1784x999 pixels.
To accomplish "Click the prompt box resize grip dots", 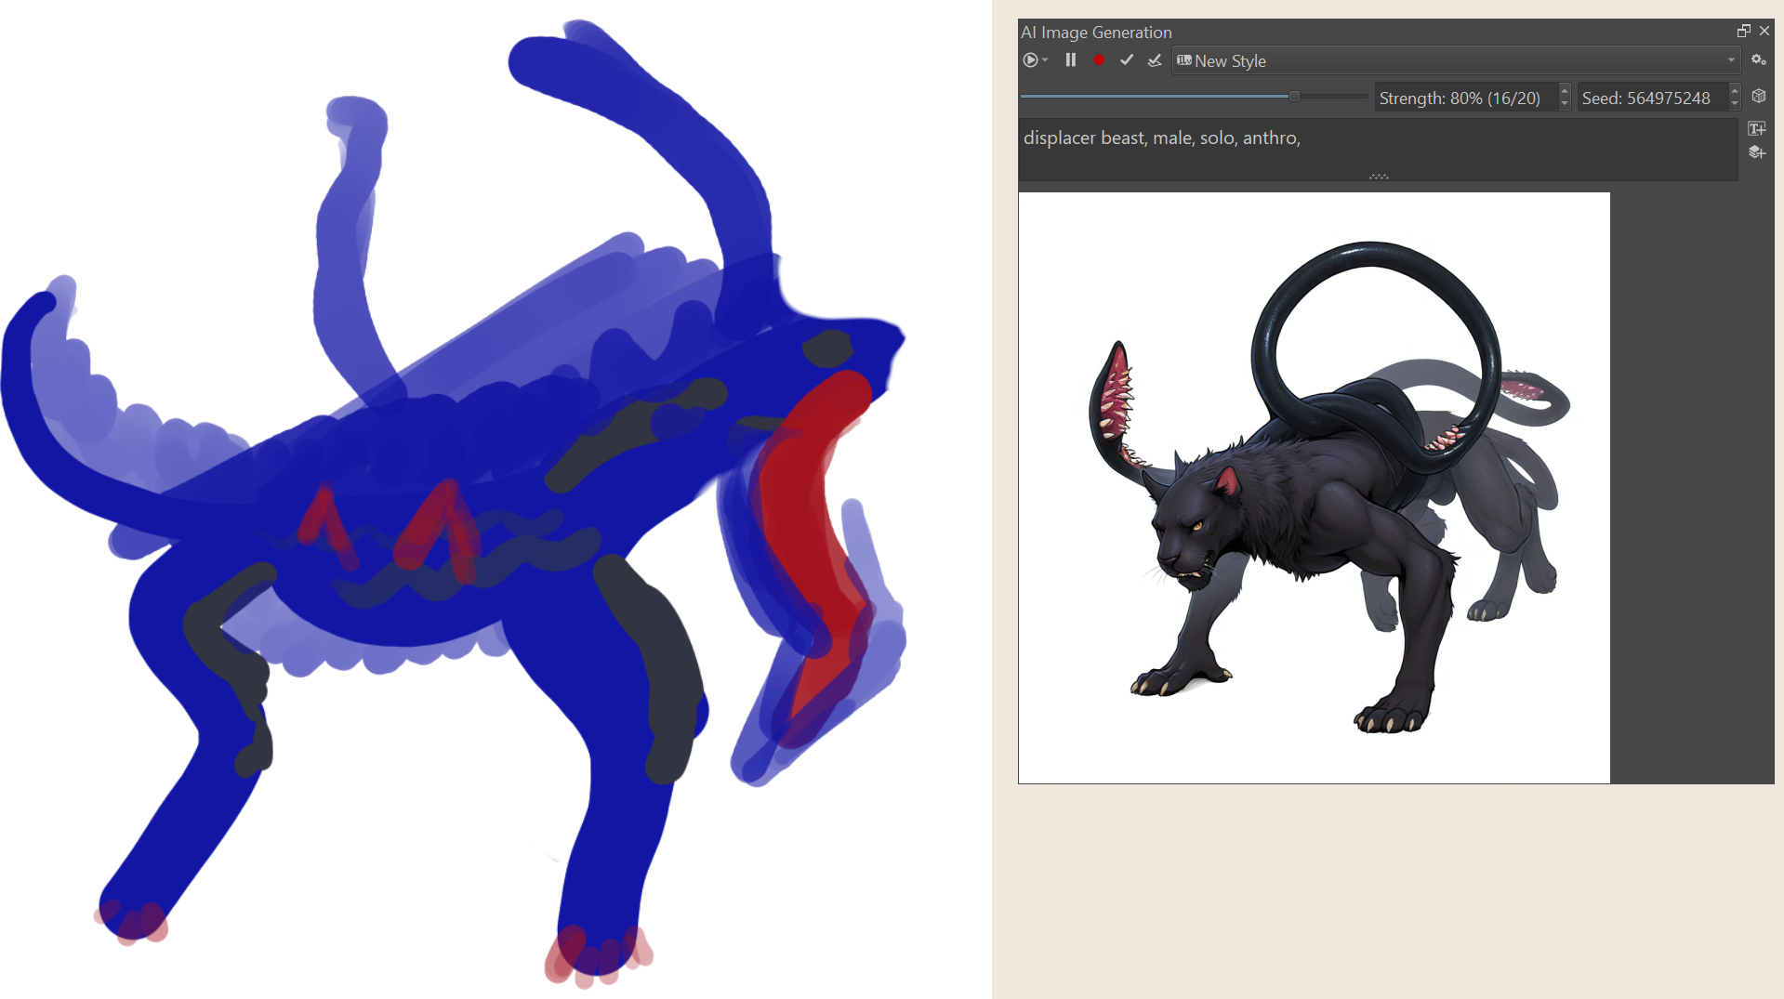I will coord(1379,177).
